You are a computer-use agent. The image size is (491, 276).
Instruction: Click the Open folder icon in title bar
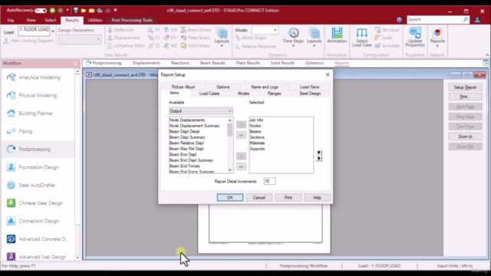(x=84, y=10)
